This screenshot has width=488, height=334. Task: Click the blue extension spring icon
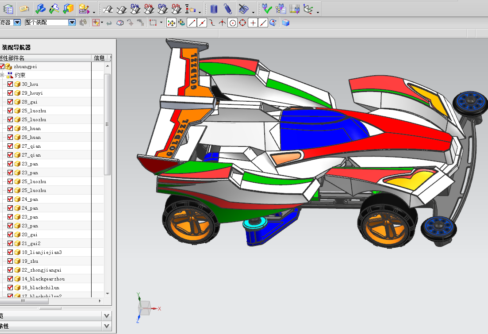coord(228,9)
